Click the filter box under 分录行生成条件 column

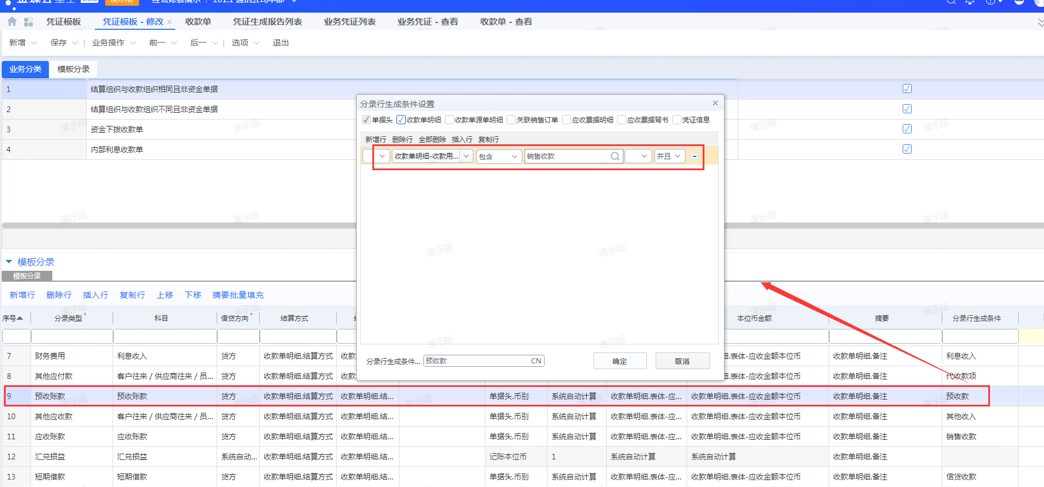980,336
